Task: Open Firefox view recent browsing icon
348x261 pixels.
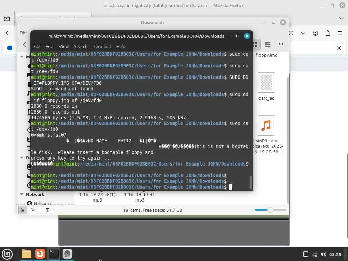Action: point(7,18)
